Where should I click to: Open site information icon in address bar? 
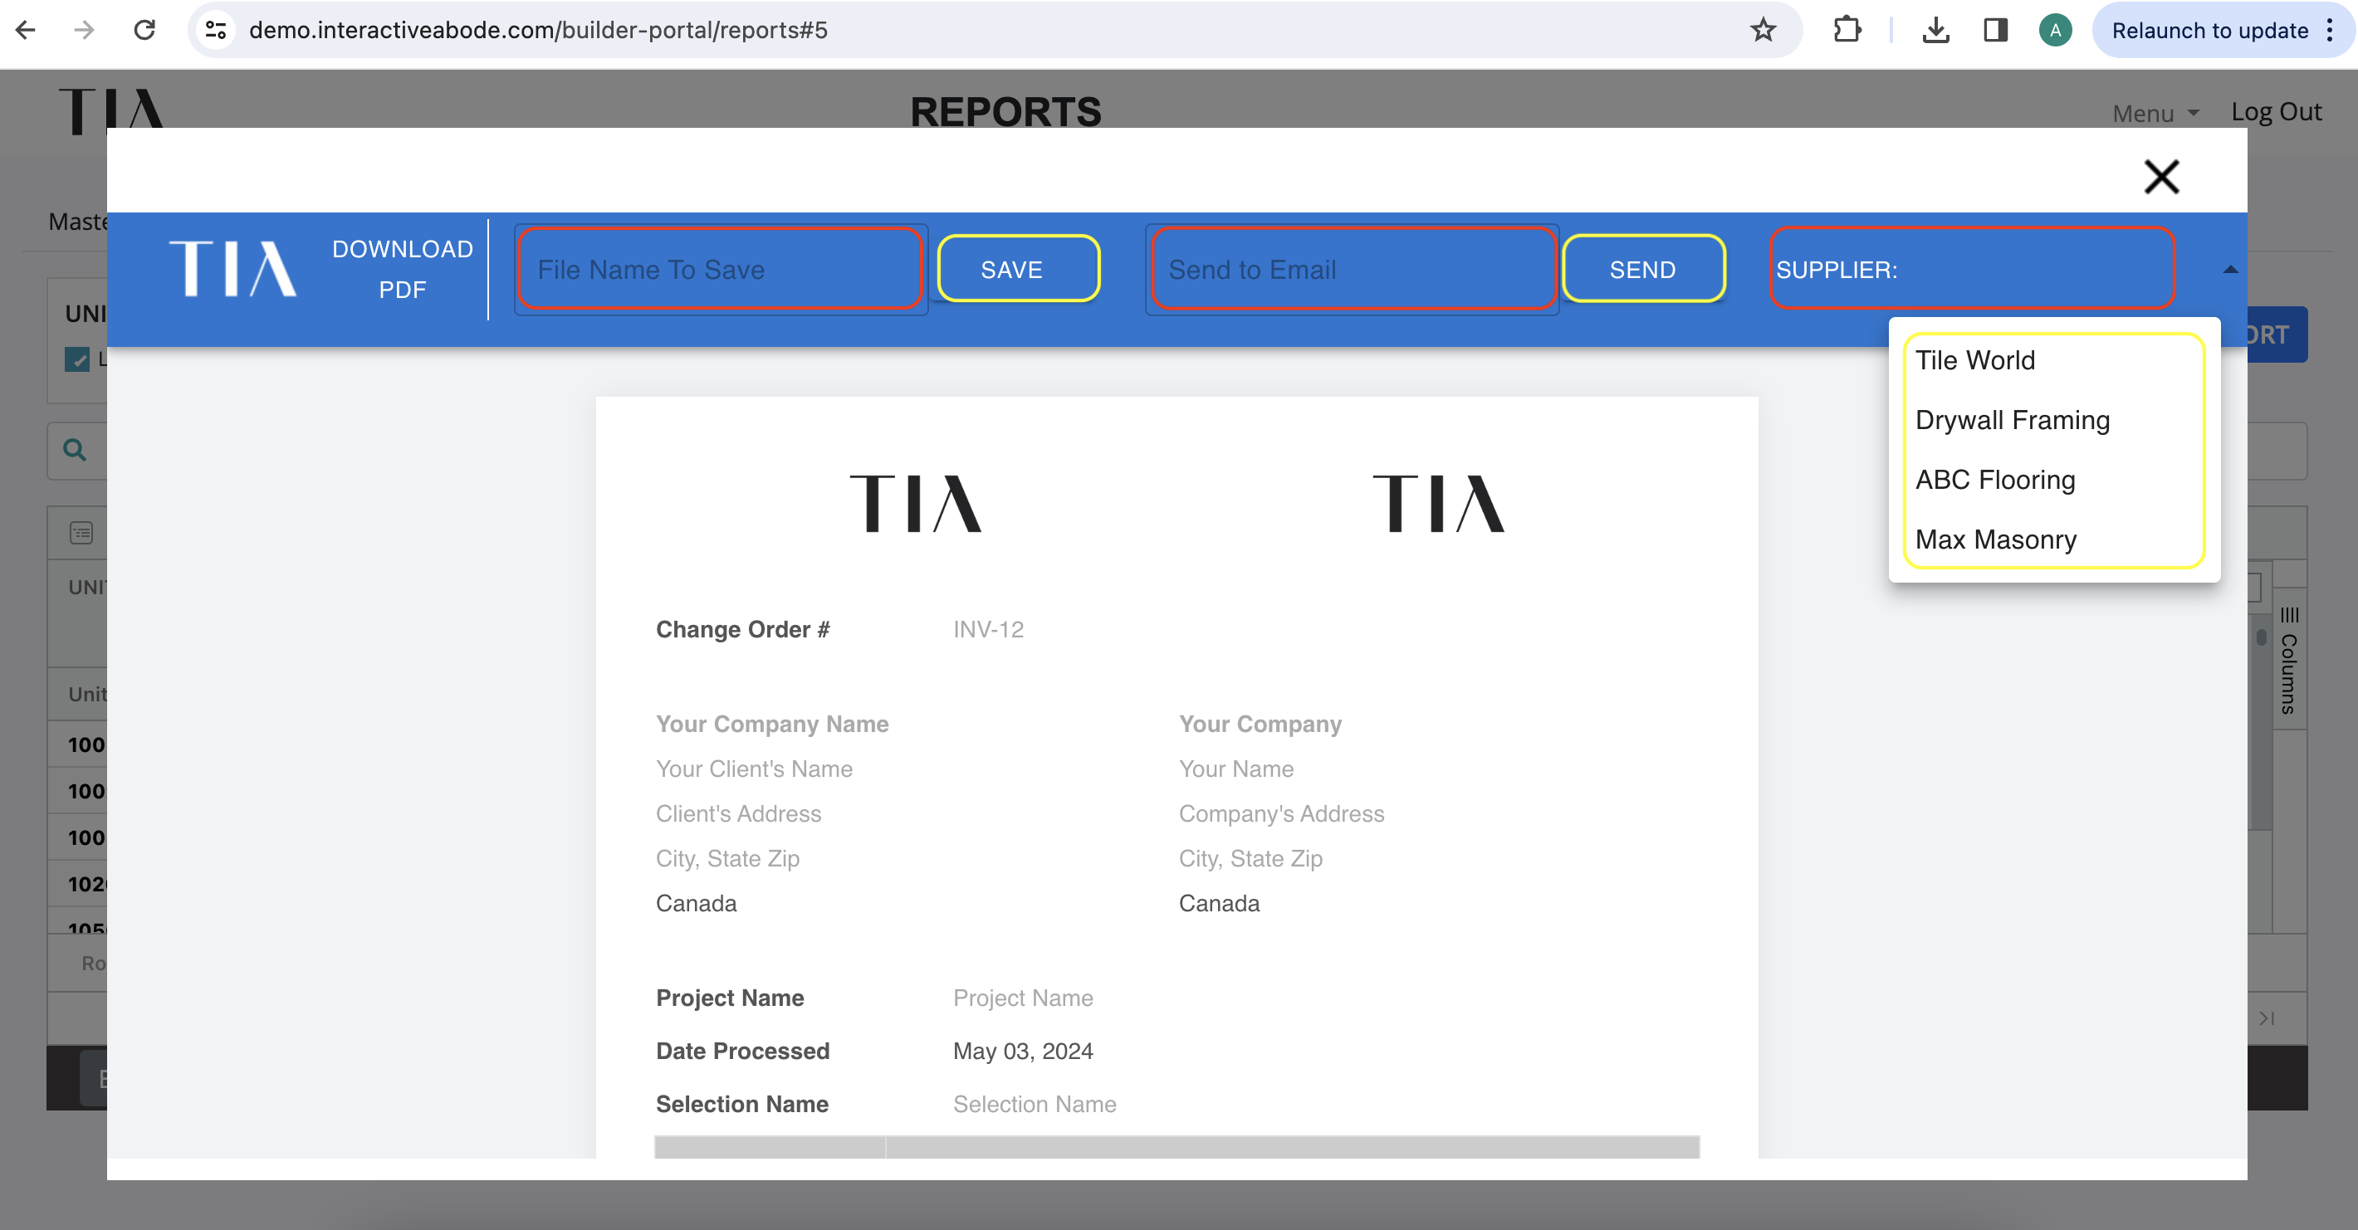coord(216,30)
